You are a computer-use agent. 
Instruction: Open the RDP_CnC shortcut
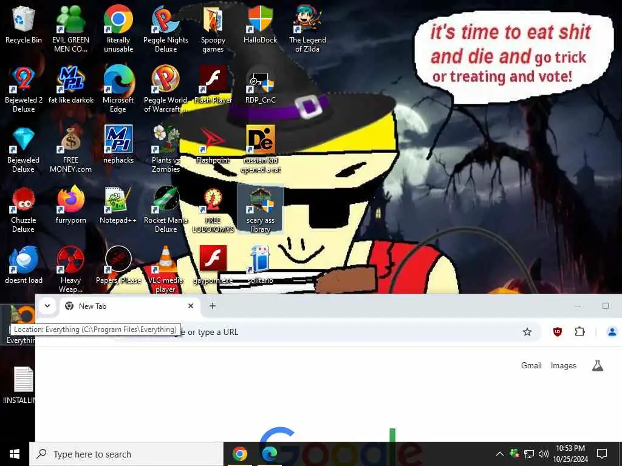(x=260, y=84)
